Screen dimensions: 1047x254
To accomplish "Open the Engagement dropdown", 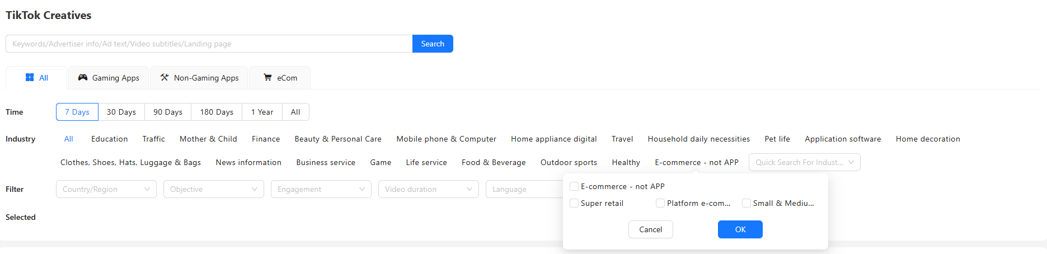I will [x=321, y=189].
